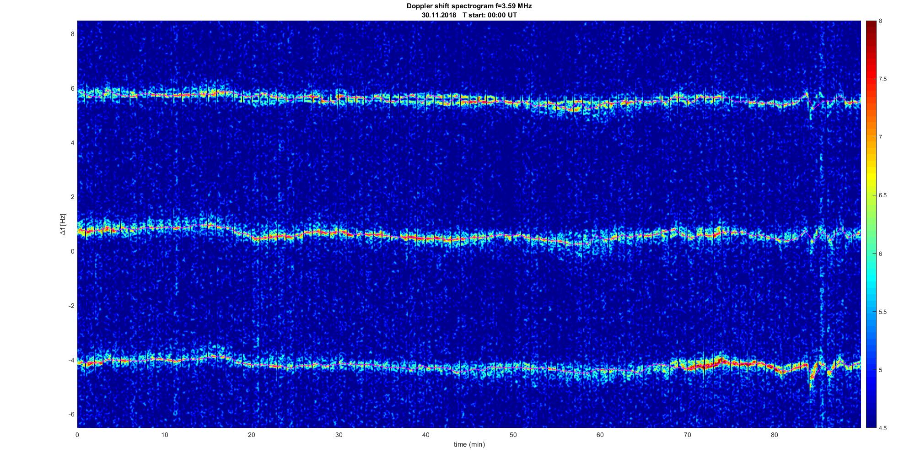Click the x-axis tick label 80

click(774, 434)
